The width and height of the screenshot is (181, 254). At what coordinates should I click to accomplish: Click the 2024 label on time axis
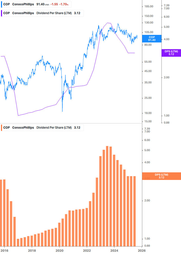[114, 251]
